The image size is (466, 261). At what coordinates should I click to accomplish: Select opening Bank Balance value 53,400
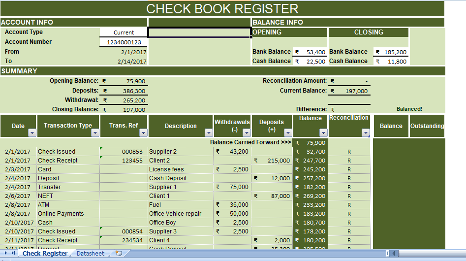(x=310, y=52)
